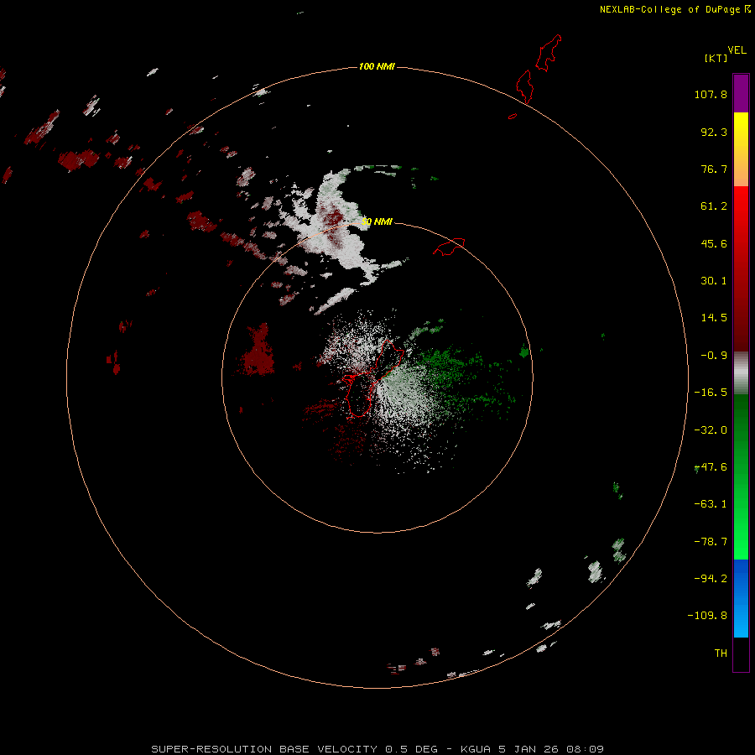
Task: Click the yellow-orange segment of the color bar
Action: coord(741,149)
